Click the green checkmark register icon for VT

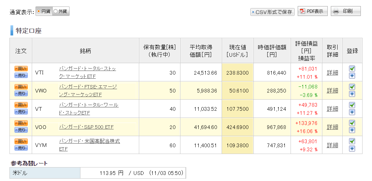(x=352, y=105)
